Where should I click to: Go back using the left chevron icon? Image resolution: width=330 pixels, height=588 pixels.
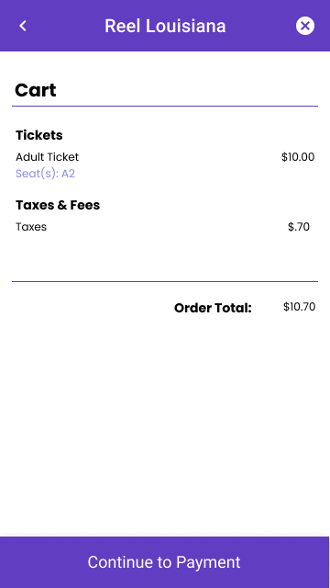23,26
